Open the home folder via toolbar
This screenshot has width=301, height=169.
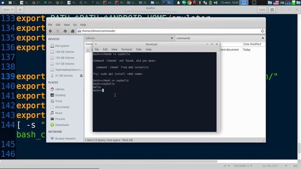[x=72, y=31]
